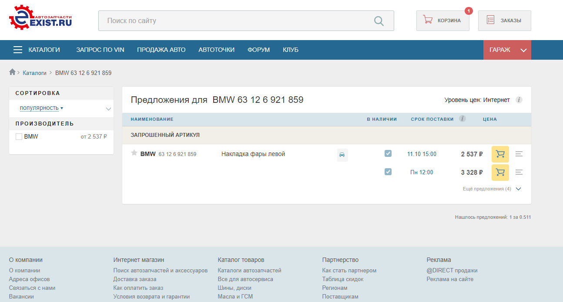Click info icon next to Уровень цен
This screenshot has width=563, height=302.
[519, 100]
